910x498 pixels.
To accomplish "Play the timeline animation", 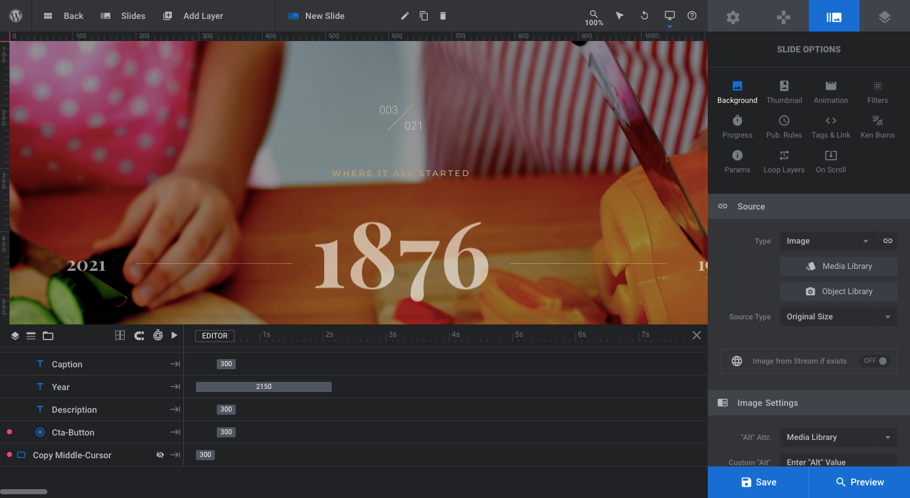I will 174,335.
